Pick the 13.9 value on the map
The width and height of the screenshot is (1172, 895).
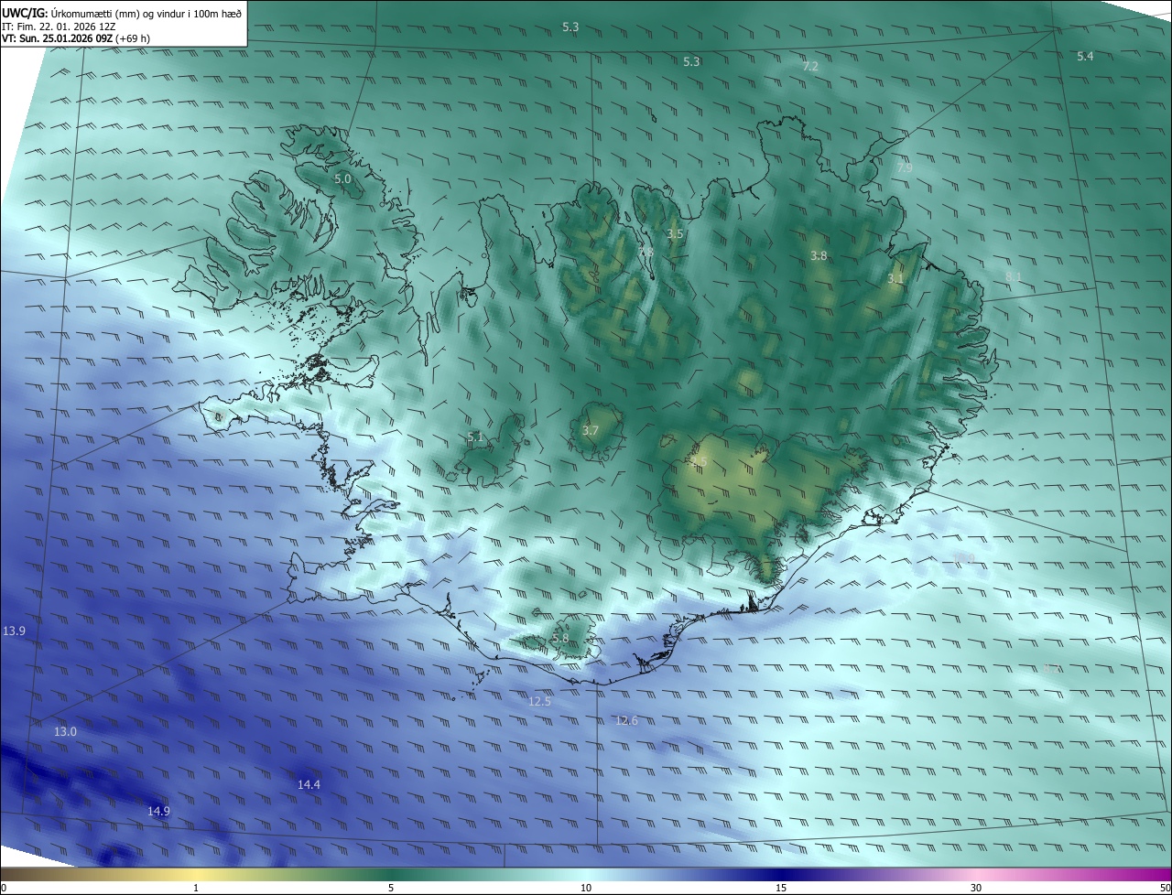[14, 631]
